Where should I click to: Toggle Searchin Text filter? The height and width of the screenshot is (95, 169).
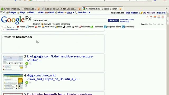pos(154,24)
